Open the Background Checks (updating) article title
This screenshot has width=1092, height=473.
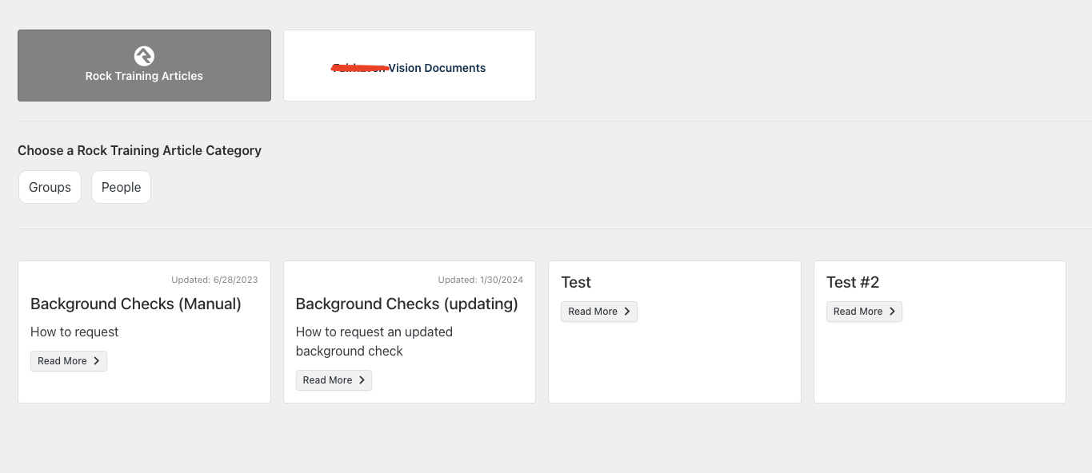point(407,304)
